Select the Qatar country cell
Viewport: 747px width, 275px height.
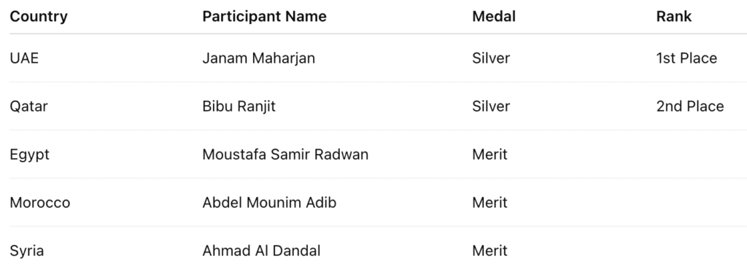pyautogui.click(x=28, y=106)
